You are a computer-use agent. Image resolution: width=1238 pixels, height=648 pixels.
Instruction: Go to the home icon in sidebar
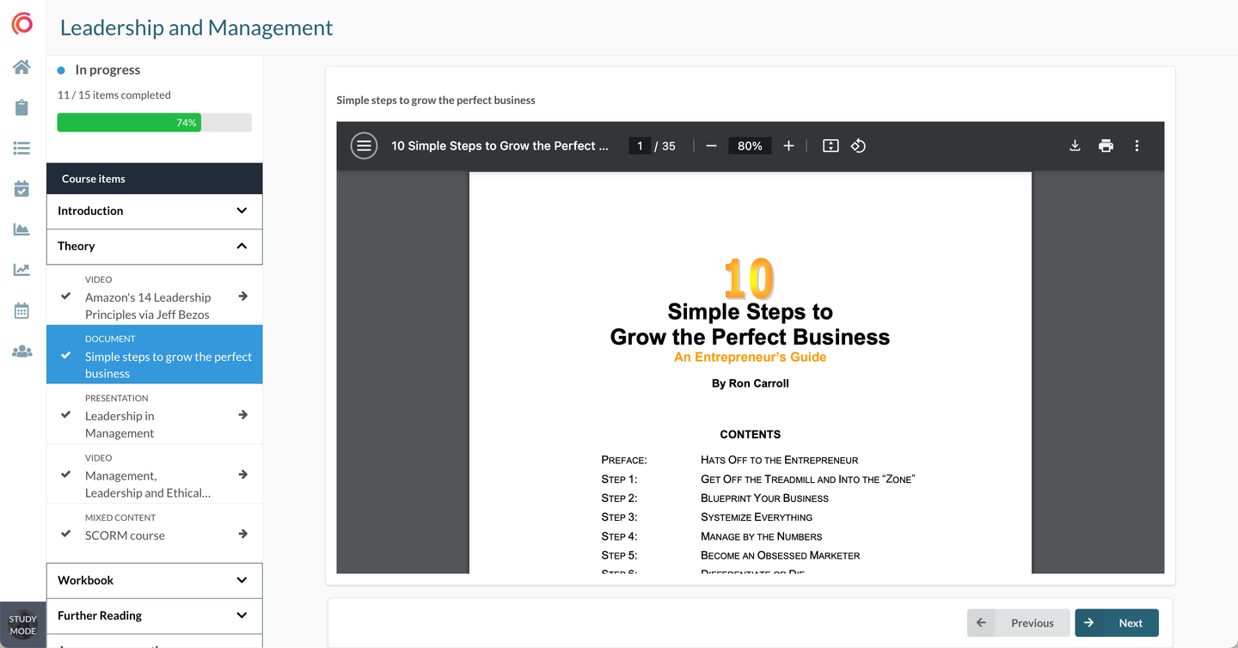tap(21, 67)
